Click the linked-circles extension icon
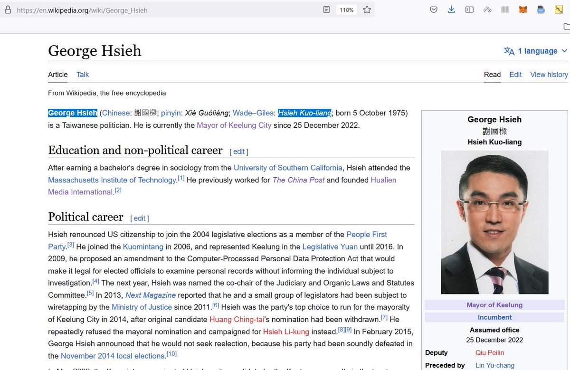Image resolution: width=570 pixels, height=370 pixels. 487,9
